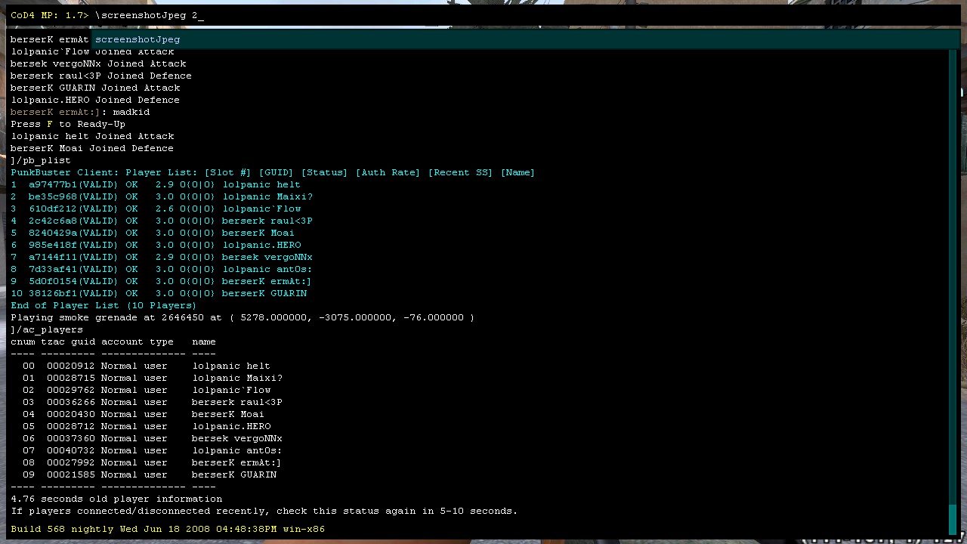Click the "berserk raul<3P Joined Defence" log line
This screenshot has width=967, height=544.
click(101, 76)
